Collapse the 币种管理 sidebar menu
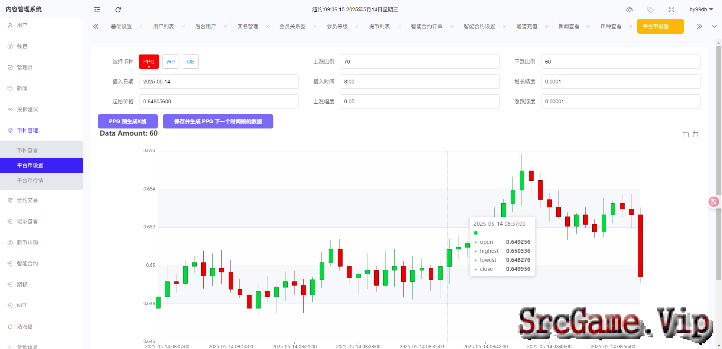 click(41, 130)
